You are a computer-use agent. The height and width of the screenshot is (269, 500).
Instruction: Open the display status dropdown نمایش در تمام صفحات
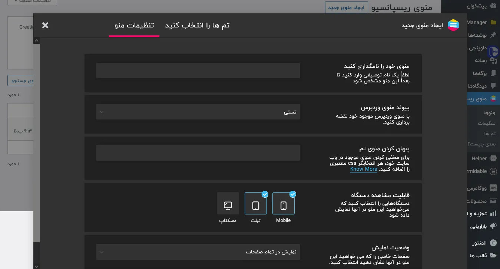198,252
